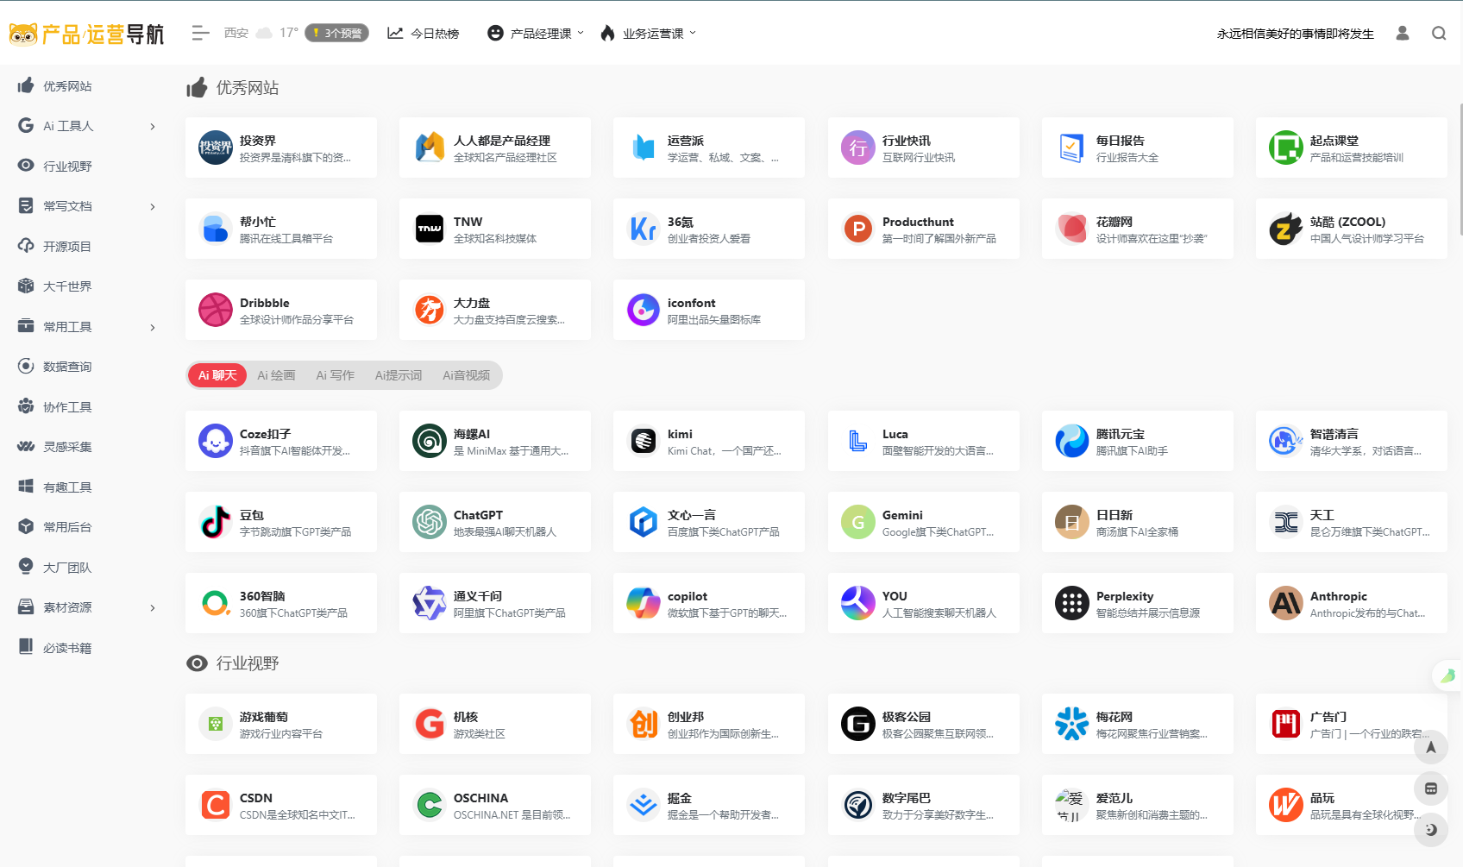The height and width of the screenshot is (867, 1463).
Task: Toggle dark mode with moon button
Action: [1430, 829]
